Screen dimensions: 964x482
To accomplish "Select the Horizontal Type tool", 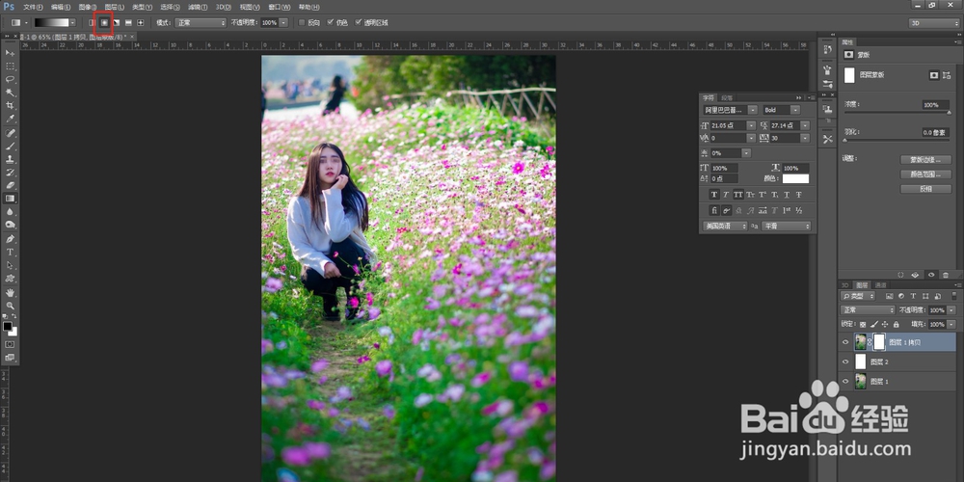I will coord(10,252).
